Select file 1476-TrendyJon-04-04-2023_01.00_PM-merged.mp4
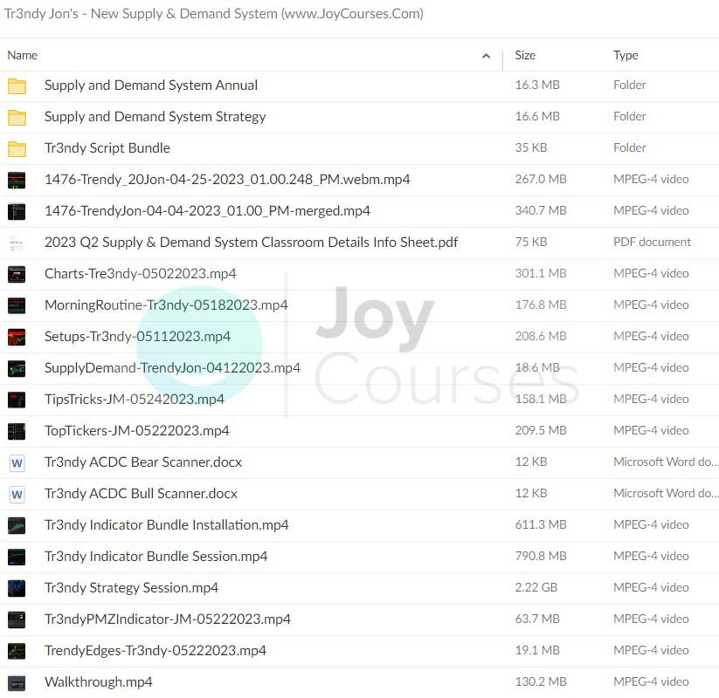The height and width of the screenshot is (698, 719). [x=207, y=210]
